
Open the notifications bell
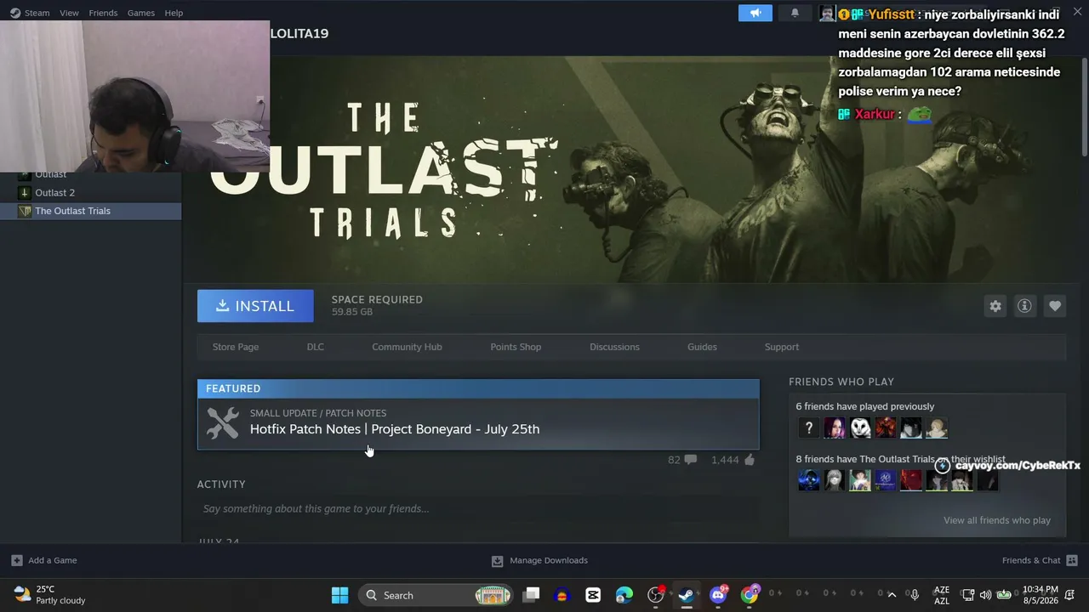tap(795, 13)
